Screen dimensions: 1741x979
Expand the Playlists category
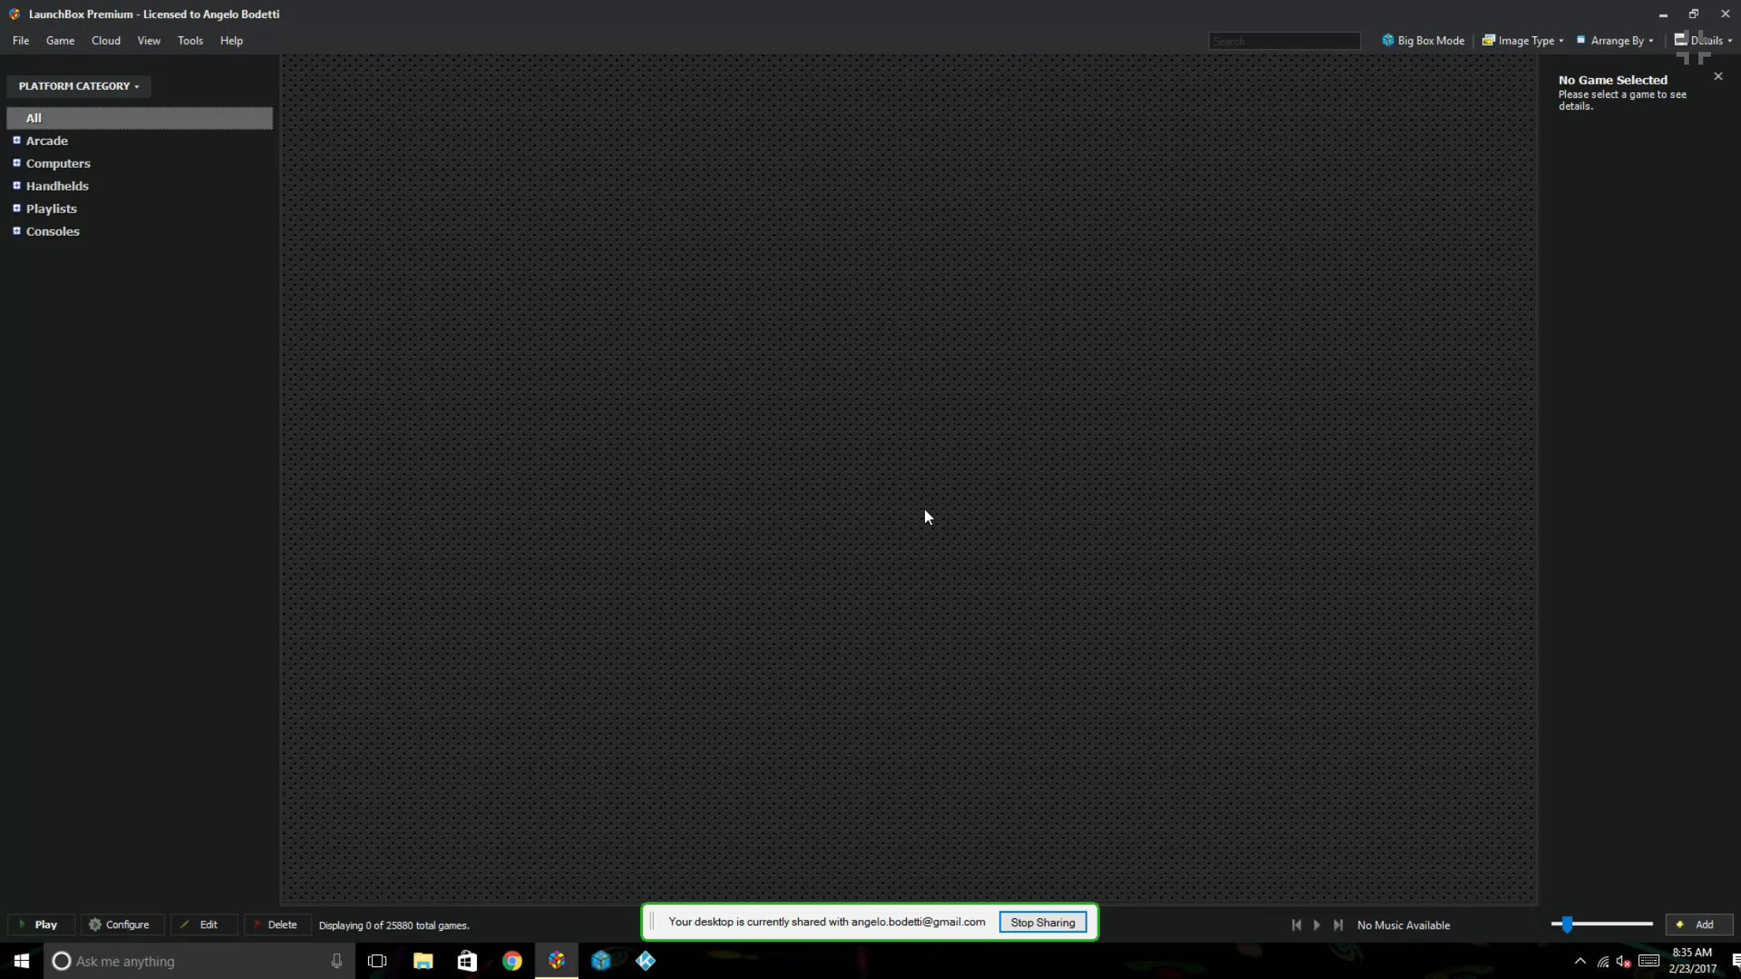(x=17, y=208)
